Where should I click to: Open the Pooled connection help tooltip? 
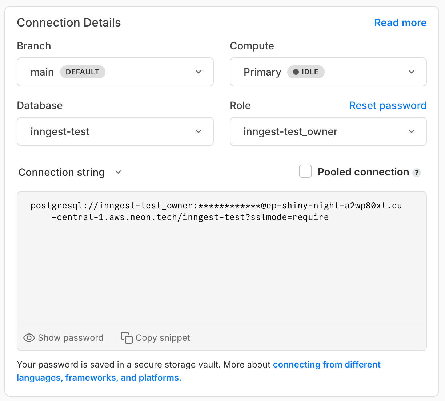point(417,173)
